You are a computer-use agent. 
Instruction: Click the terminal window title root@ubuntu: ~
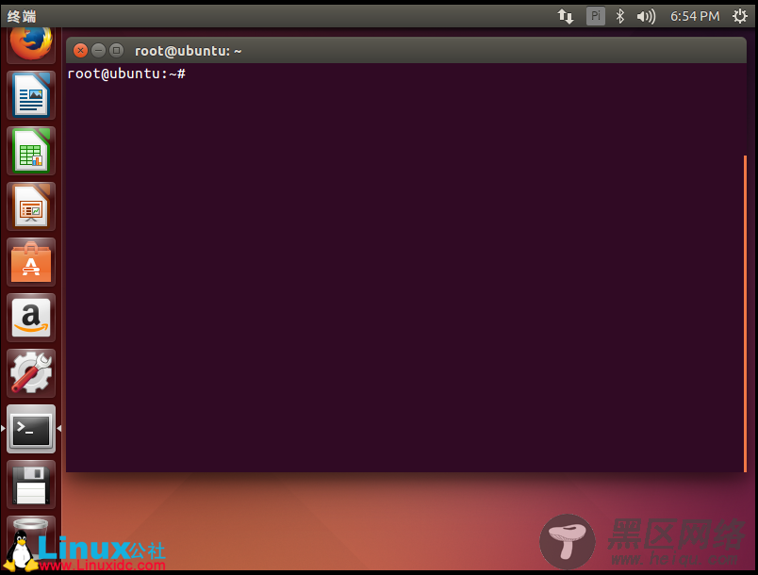pos(188,51)
